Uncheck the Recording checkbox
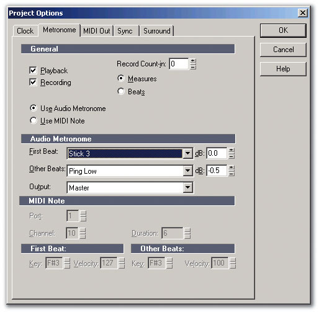The width and height of the screenshot is (319, 312). [x=33, y=82]
